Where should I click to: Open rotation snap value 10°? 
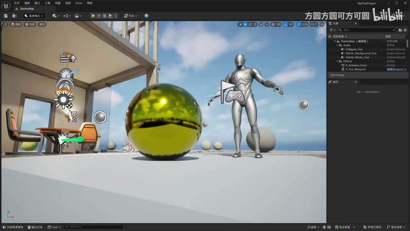click(291, 24)
